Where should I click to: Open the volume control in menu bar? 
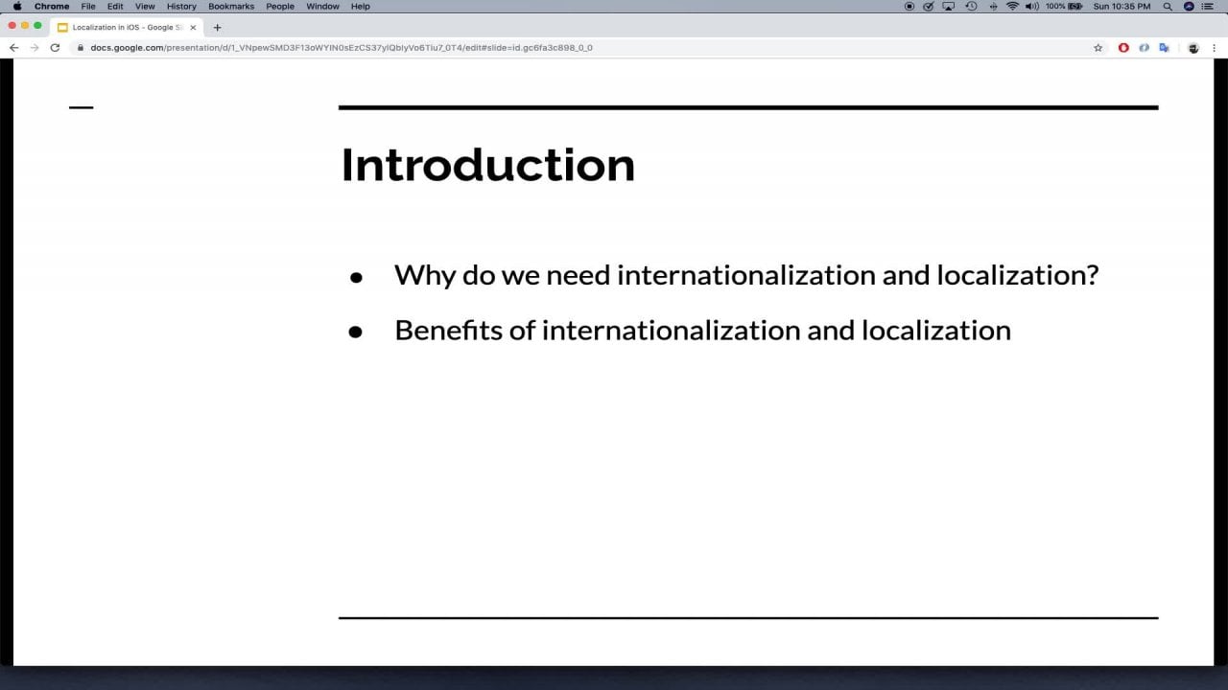1032,7
